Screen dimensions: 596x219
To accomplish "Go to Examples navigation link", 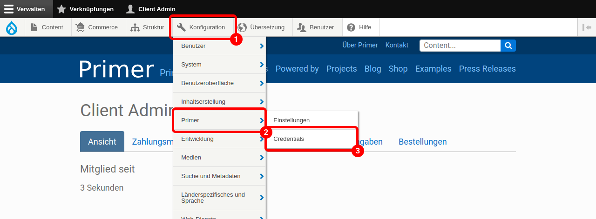I will click(x=433, y=69).
